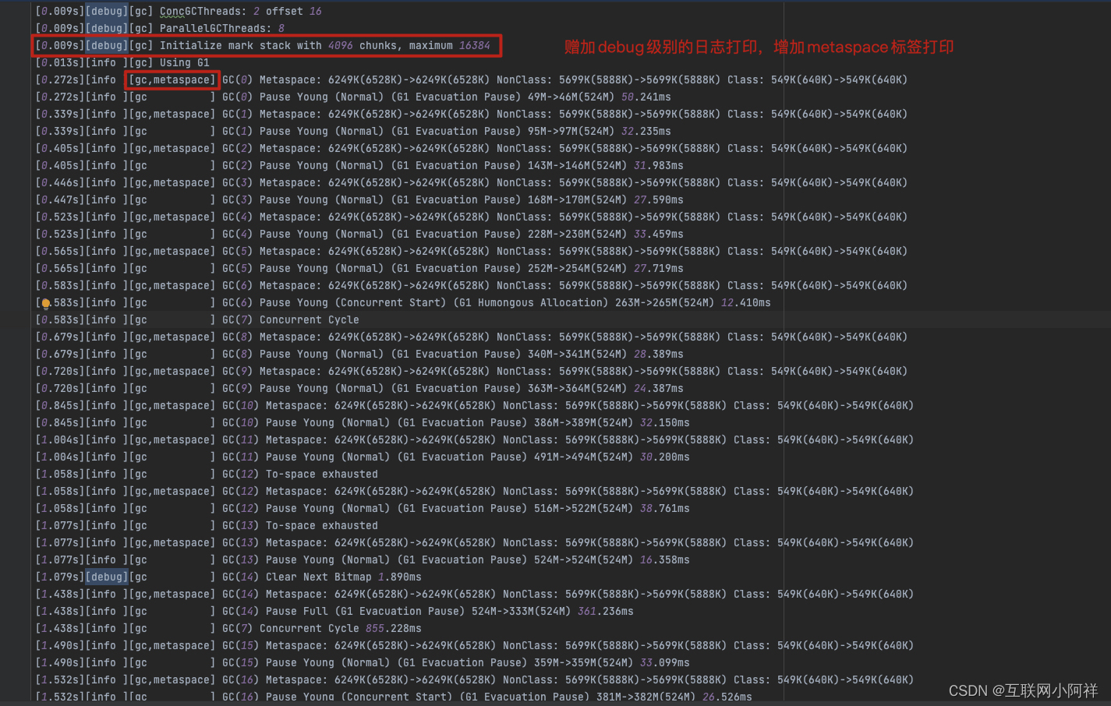This screenshot has width=1111, height=706.
Task: Click the GC(0) Pause Young 49M->46M line
Action: click(x=353, y=97)
